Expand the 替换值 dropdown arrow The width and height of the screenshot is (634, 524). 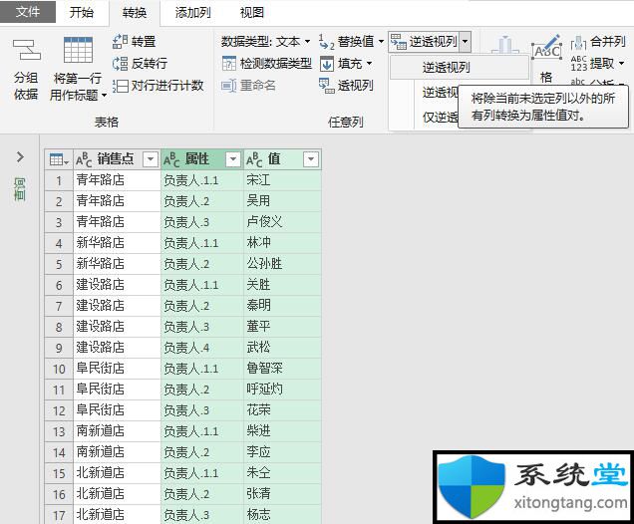pos(381,41)
